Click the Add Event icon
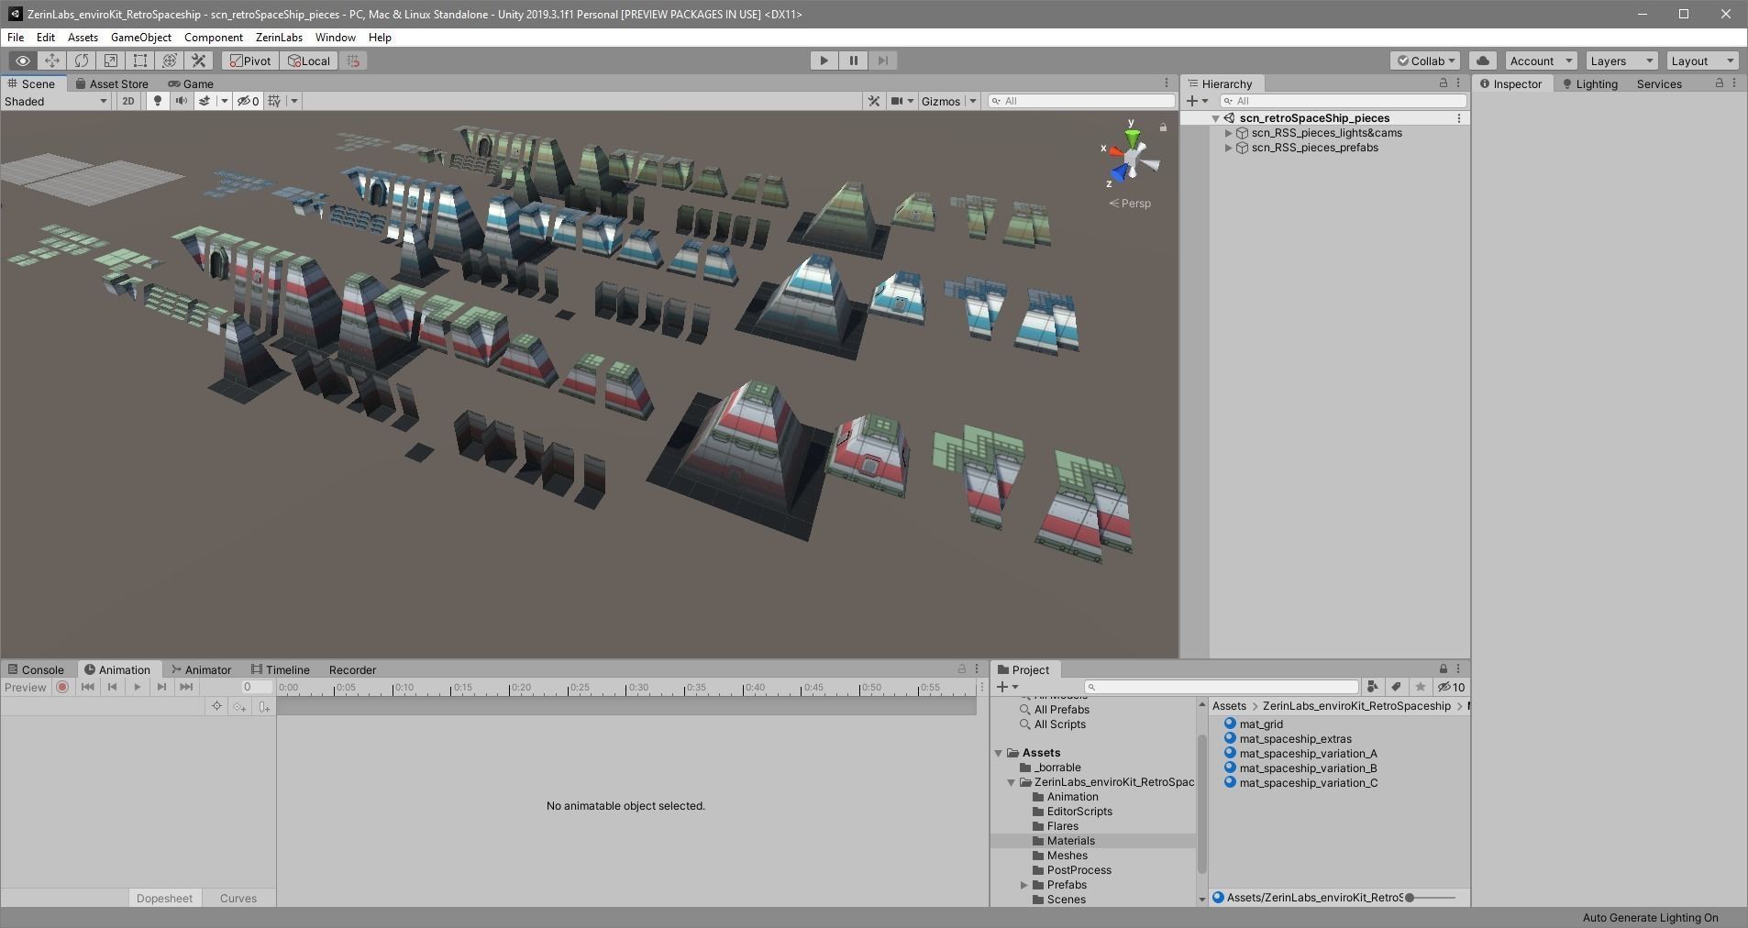This screenshot has width=1748, height=928. point(264,706)
